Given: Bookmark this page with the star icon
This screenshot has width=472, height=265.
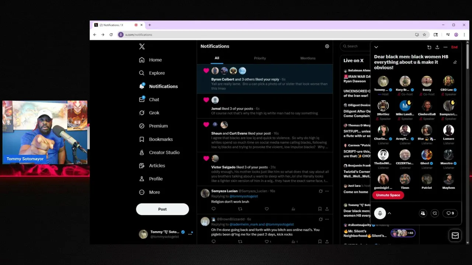Looking at the screenshot, I should 424,35.
